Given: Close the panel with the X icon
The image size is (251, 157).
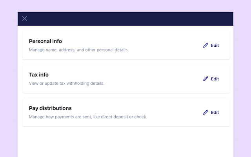Looking at the screenshot, I should coord(24,18).
